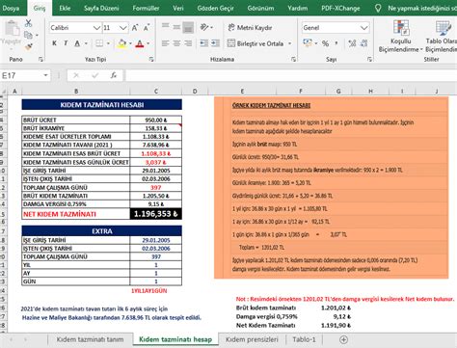Open fill color dropdown arrow
457x348 pixels.
[x=130, y=43]
